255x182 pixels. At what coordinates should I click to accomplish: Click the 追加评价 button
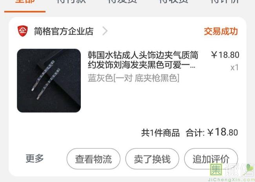(211, 159)
